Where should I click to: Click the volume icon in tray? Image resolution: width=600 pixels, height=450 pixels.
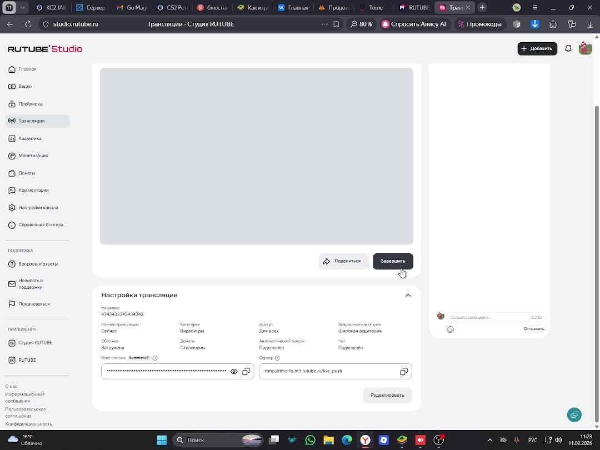tap(558, 440)
